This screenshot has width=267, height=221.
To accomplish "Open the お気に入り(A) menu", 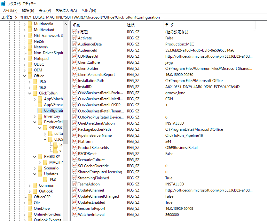I will (x=66, y=11).
